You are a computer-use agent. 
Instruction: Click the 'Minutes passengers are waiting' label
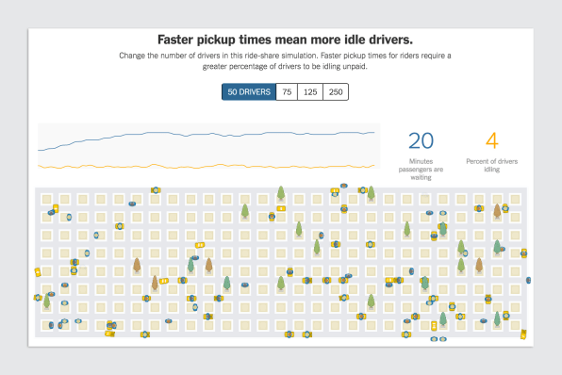[x=421, y=170]
